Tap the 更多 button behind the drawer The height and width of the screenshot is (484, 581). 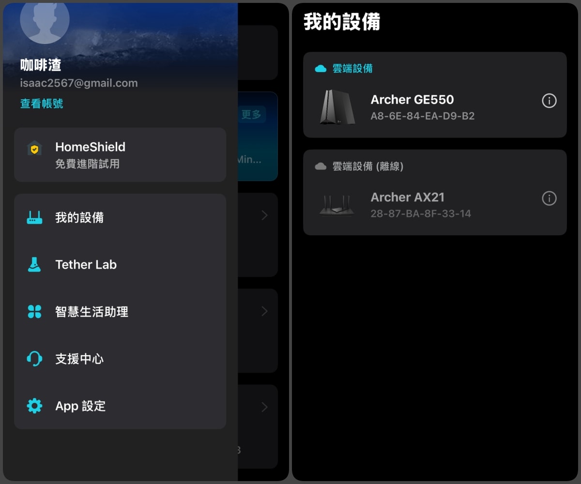251,114
